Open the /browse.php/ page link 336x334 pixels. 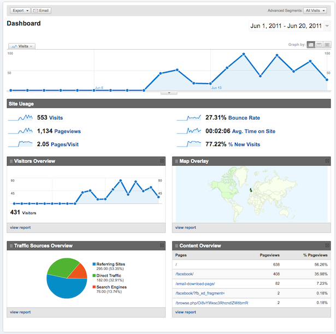212,303
